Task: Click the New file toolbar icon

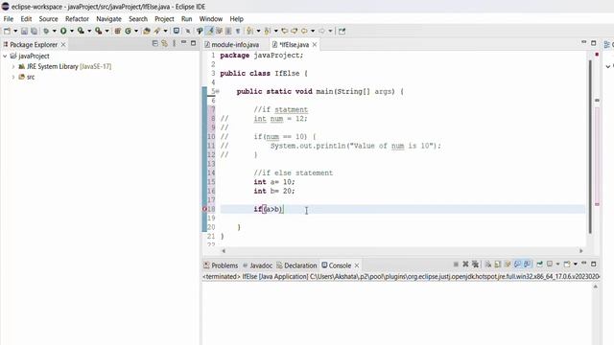Action: coord(7,31)
